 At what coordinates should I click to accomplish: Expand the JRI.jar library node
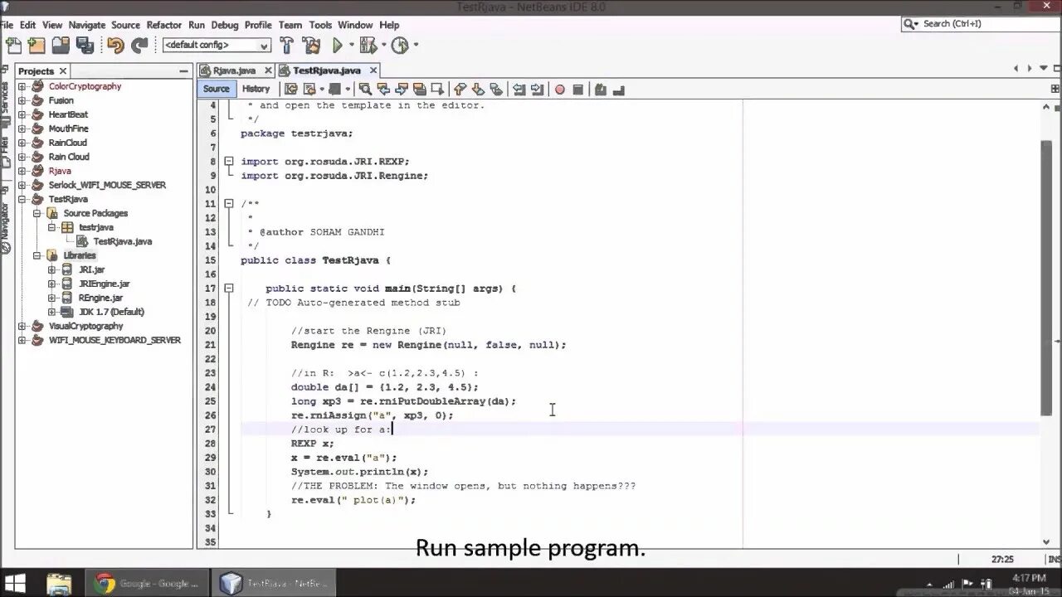(x=52, y=269)
